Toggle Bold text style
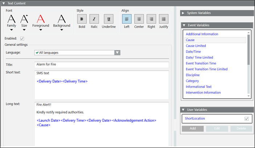The height and width of the screenshot is (148, 255). 82,19
